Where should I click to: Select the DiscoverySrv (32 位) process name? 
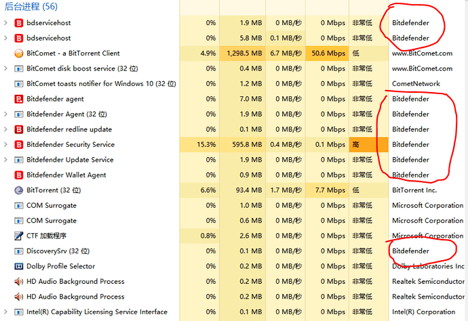tap(58, 251)
